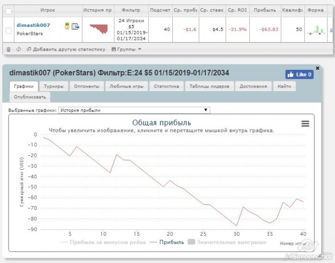Tick the checkbox for dimastik007 row
Viewport: 335px width, 263px height.
pyautogui.click(x=9, y=31)
